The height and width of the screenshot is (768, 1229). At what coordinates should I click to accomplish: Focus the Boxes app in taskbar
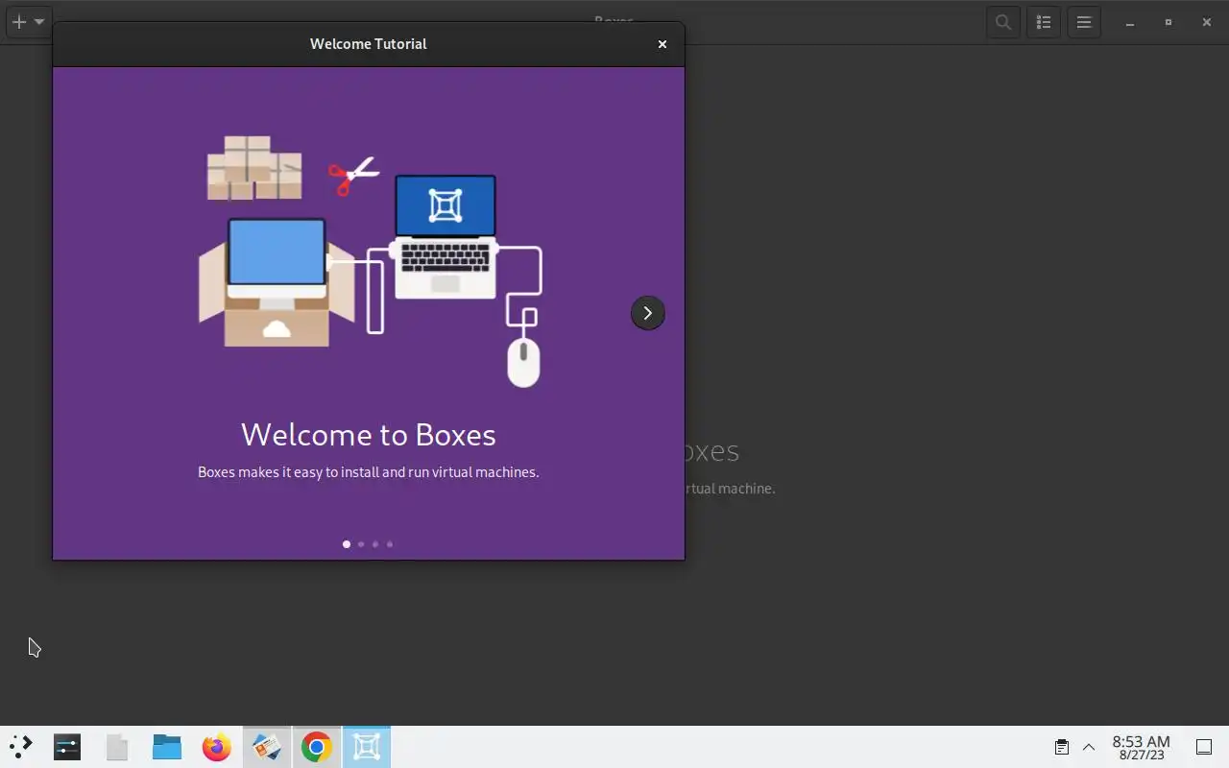pos(367,747)
